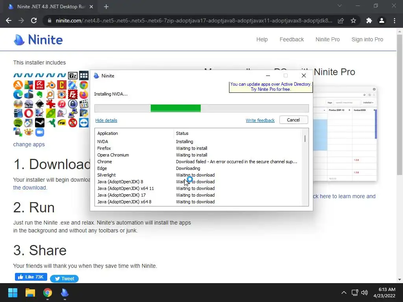Click the Avast orange icon

18,85
